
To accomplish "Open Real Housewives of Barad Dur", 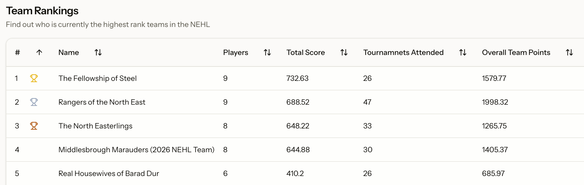I will tap(109, 173).
